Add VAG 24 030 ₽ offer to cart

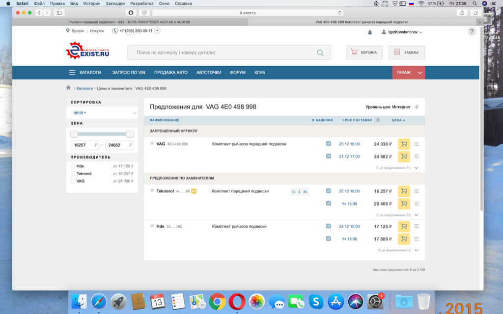403,144
